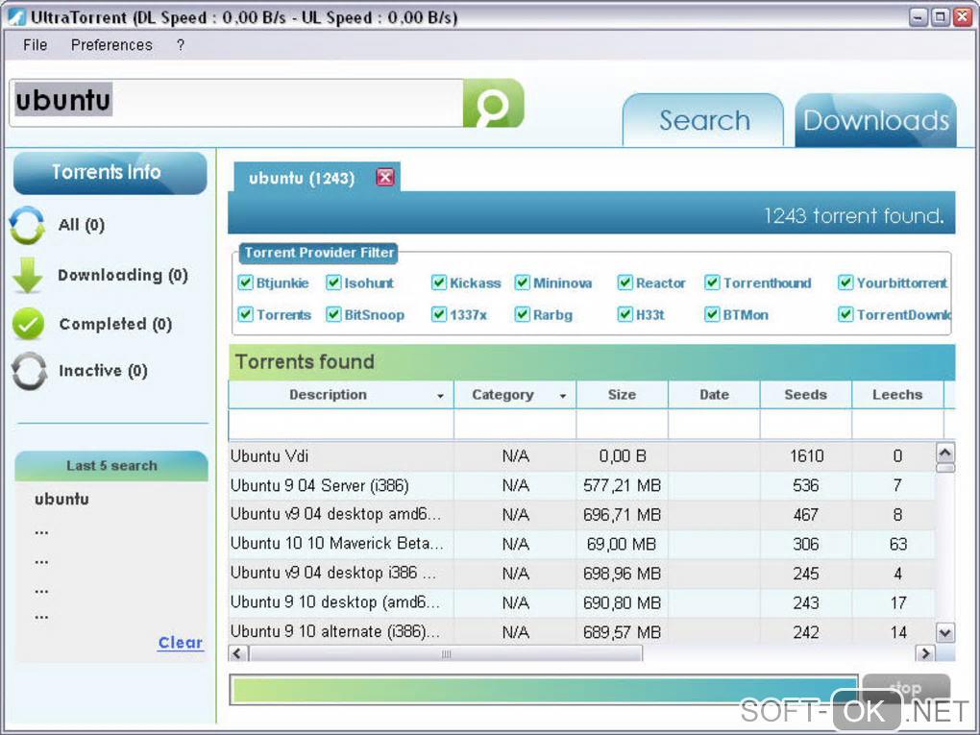
Task: Click the Torrents Info button
Action: 110,172
